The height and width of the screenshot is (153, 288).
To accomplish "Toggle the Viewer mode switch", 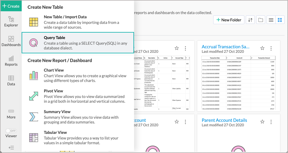I will coord(11,131).
